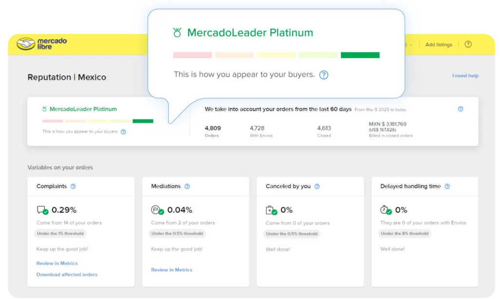
Task: Click the Canceled by you 0.5% threshold badge
Action: [x=292, y=234]
